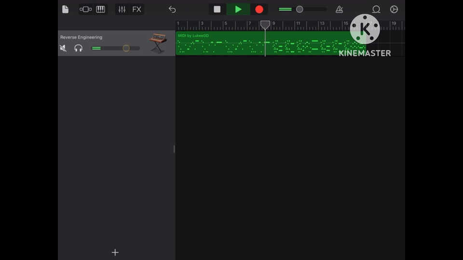Click the track header resize handle
463x260 pixels.
tap(174, 149)
